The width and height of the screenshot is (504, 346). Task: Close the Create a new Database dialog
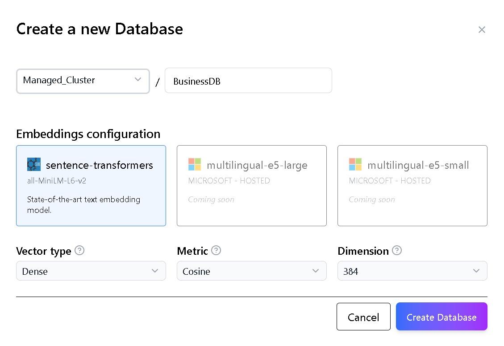(482, 29)
